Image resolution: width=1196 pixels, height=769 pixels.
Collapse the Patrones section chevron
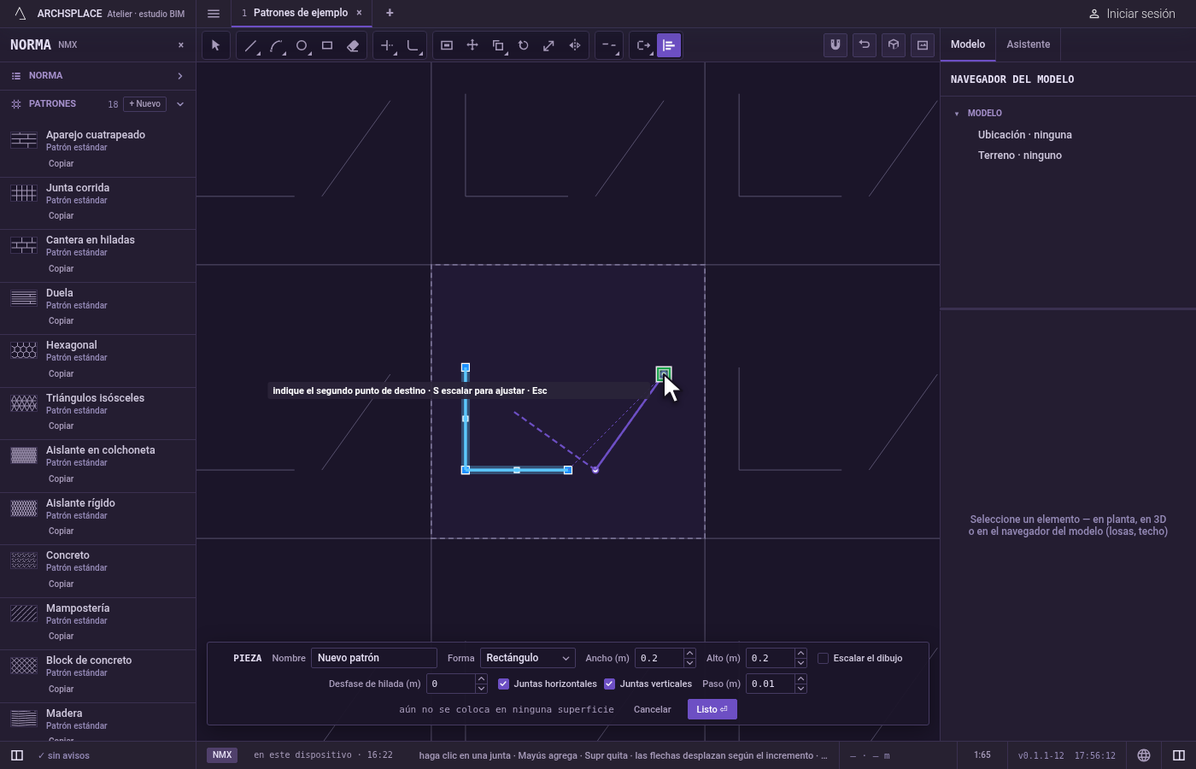pos(180,104)
